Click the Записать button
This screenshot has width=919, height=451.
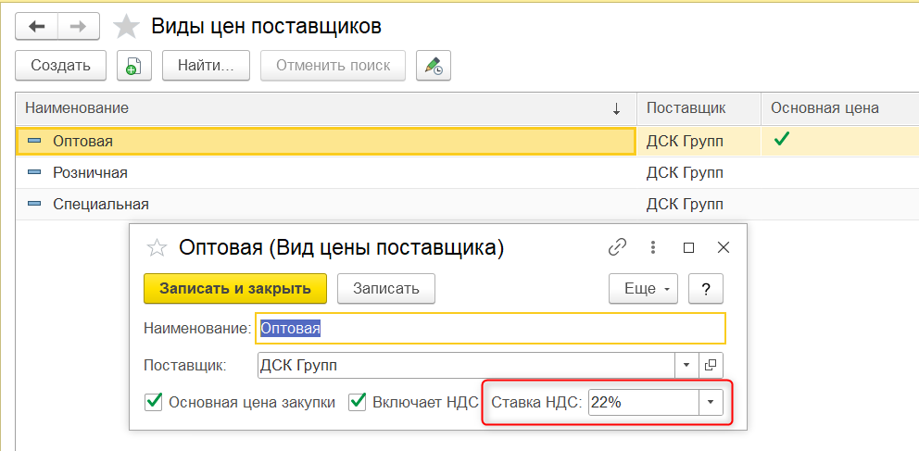point(386,289)
